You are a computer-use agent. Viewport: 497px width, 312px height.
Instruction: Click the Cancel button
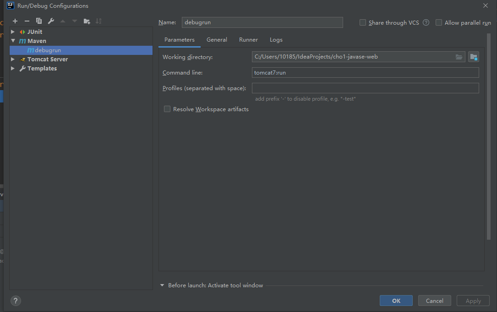tap(434, 301)
